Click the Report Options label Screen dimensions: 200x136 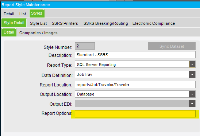click(57, 113)
